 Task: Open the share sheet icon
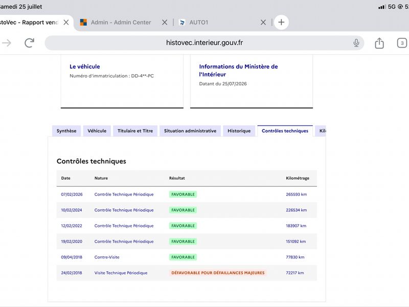point(379,43)
